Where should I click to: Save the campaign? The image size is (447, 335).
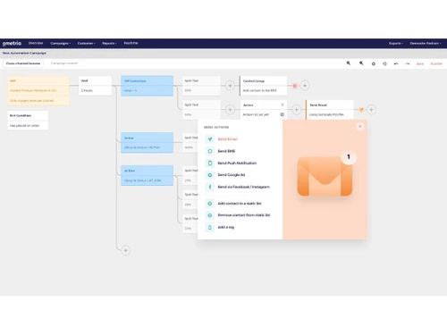[420, 63]
